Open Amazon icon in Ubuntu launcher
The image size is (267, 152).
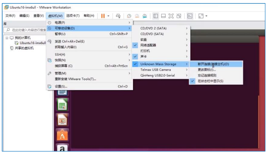click(x=62, y=147)
